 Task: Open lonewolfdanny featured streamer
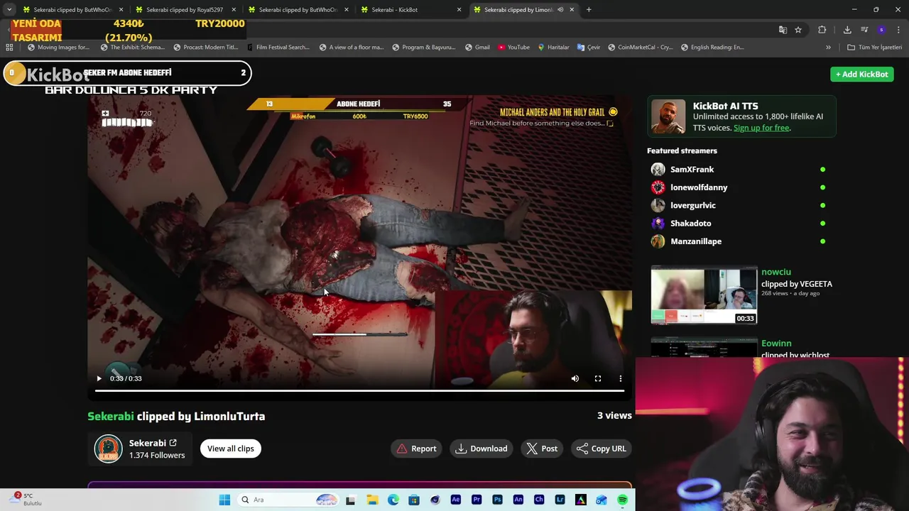click(x=699, y=187)
